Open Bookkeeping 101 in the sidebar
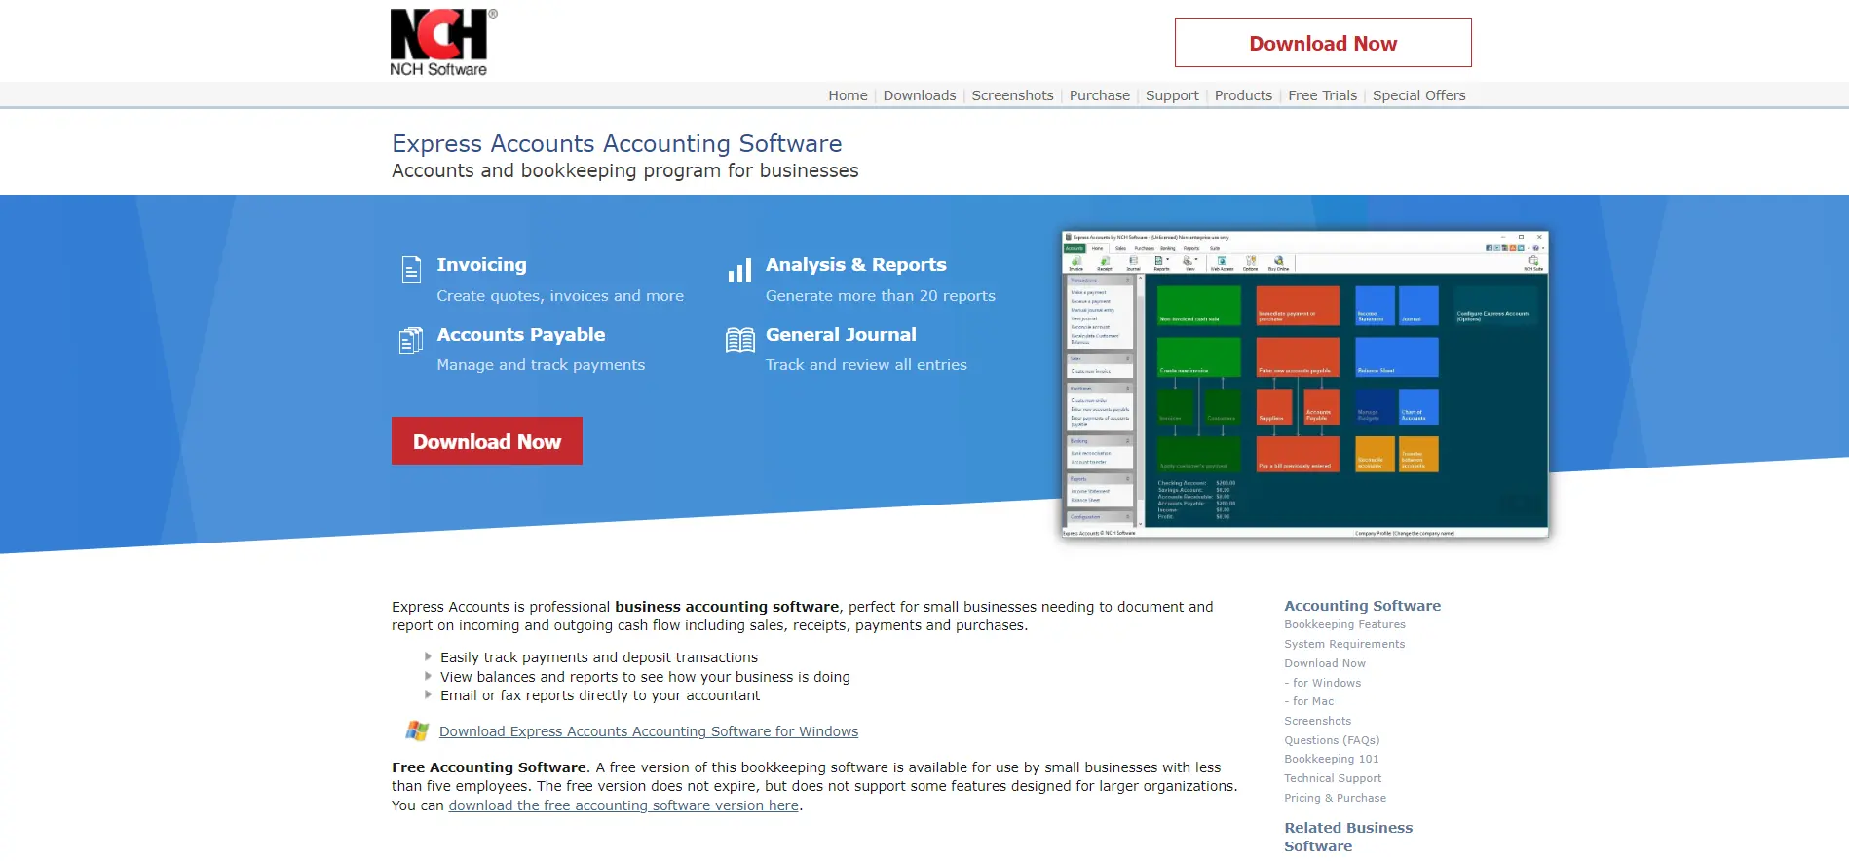Screen dimensions: 1849x861 [x=1331, y=759]
